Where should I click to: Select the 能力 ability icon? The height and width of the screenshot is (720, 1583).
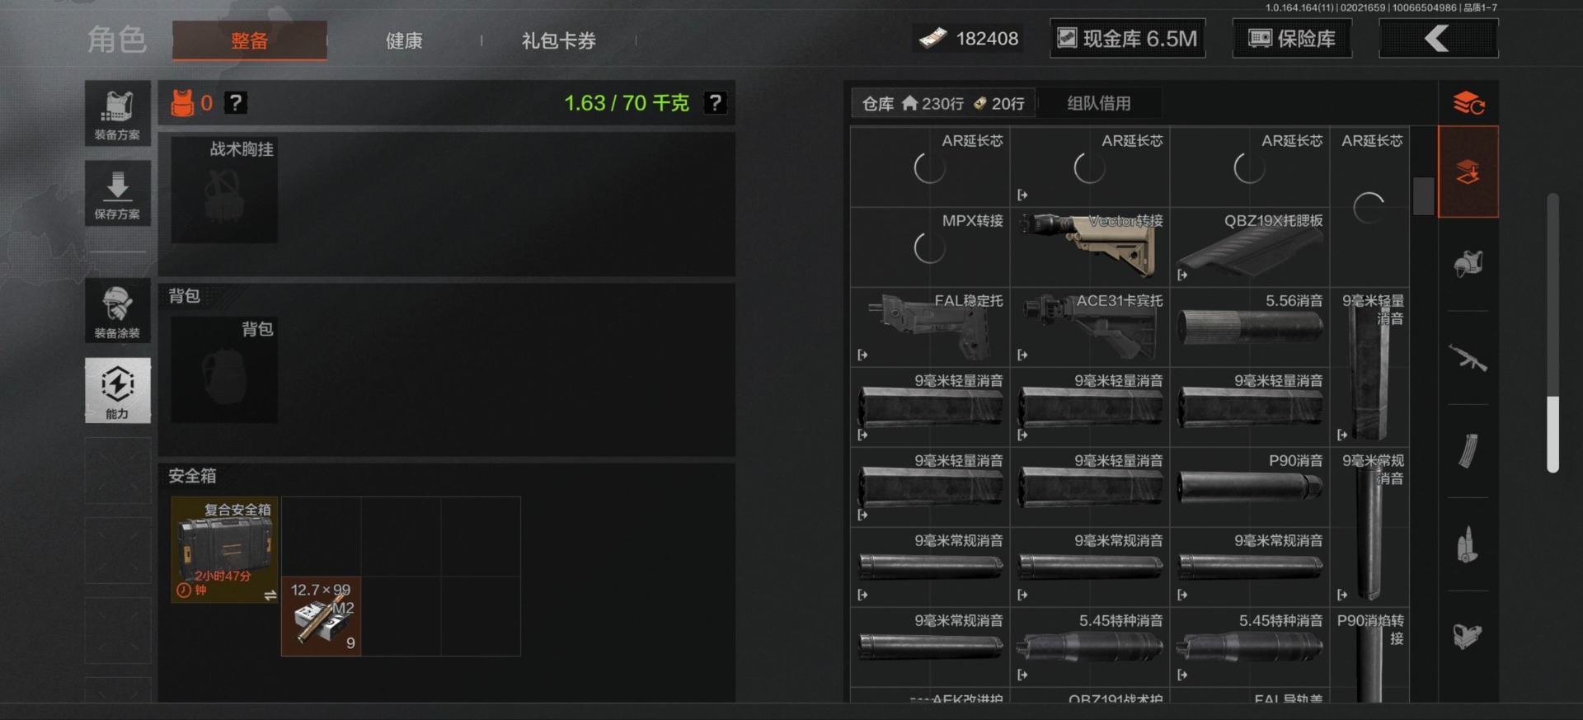(x=117, y=390)
